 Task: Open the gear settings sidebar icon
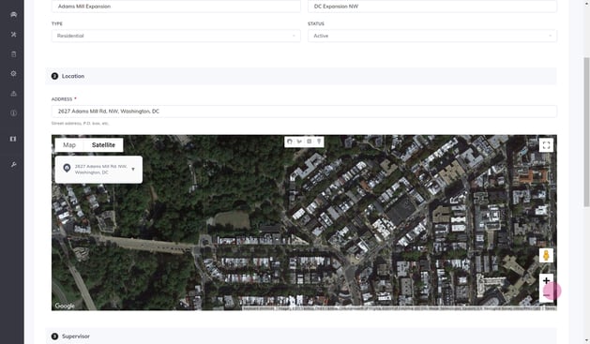(x=13, y=74)
